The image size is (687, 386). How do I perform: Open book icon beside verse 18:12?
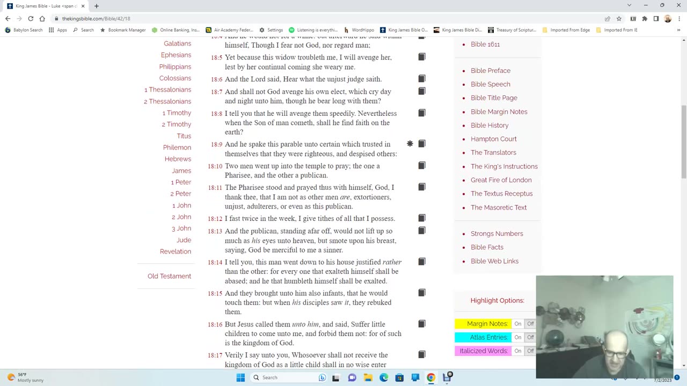pyautogui.click(x=422, y=218)
